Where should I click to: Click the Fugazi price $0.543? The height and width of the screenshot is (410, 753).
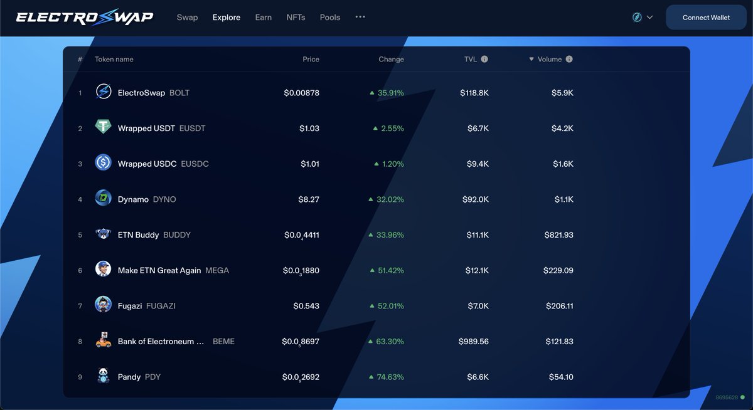point(306,306)
